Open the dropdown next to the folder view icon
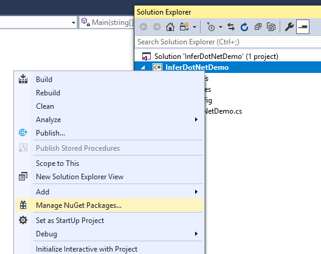321x254 pixels. [x=195, y=27]
